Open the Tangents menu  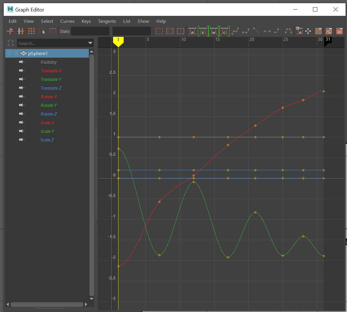107,21
